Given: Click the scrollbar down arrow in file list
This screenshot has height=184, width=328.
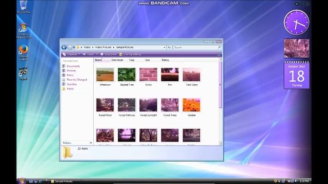Looking at the screenshot, I should [x=220, y=144].
